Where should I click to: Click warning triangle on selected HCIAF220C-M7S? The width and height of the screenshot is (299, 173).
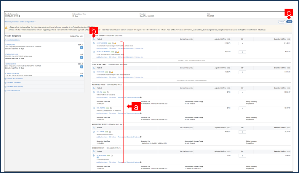point(115,43)
